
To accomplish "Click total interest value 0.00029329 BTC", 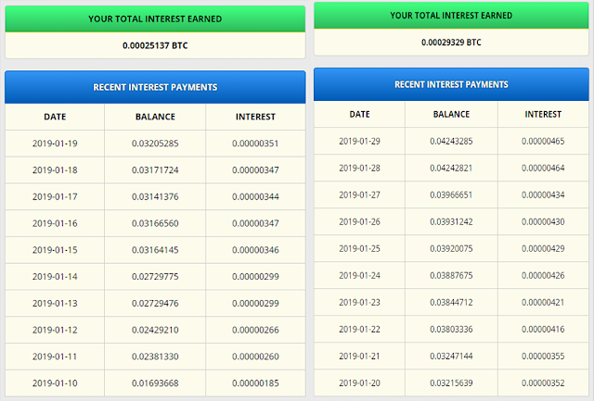I will tap(451, 43).
